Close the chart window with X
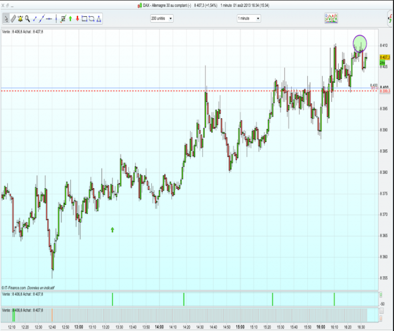The image size is (394, 331). [3, 5]
